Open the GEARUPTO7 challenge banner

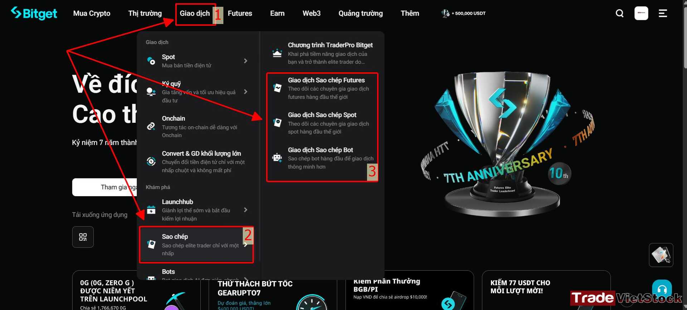(x=273, y=295)
